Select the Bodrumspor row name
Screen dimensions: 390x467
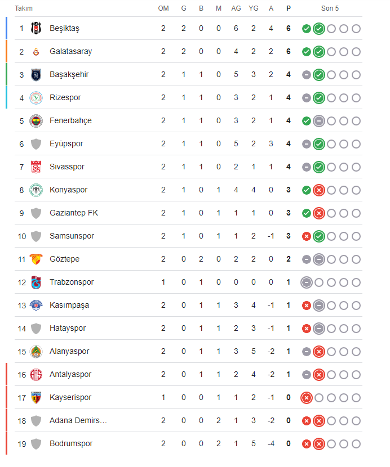pos(71,443)
